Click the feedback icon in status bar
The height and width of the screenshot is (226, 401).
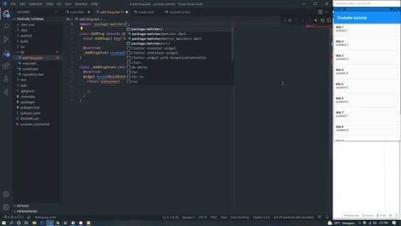coord(320,217)
